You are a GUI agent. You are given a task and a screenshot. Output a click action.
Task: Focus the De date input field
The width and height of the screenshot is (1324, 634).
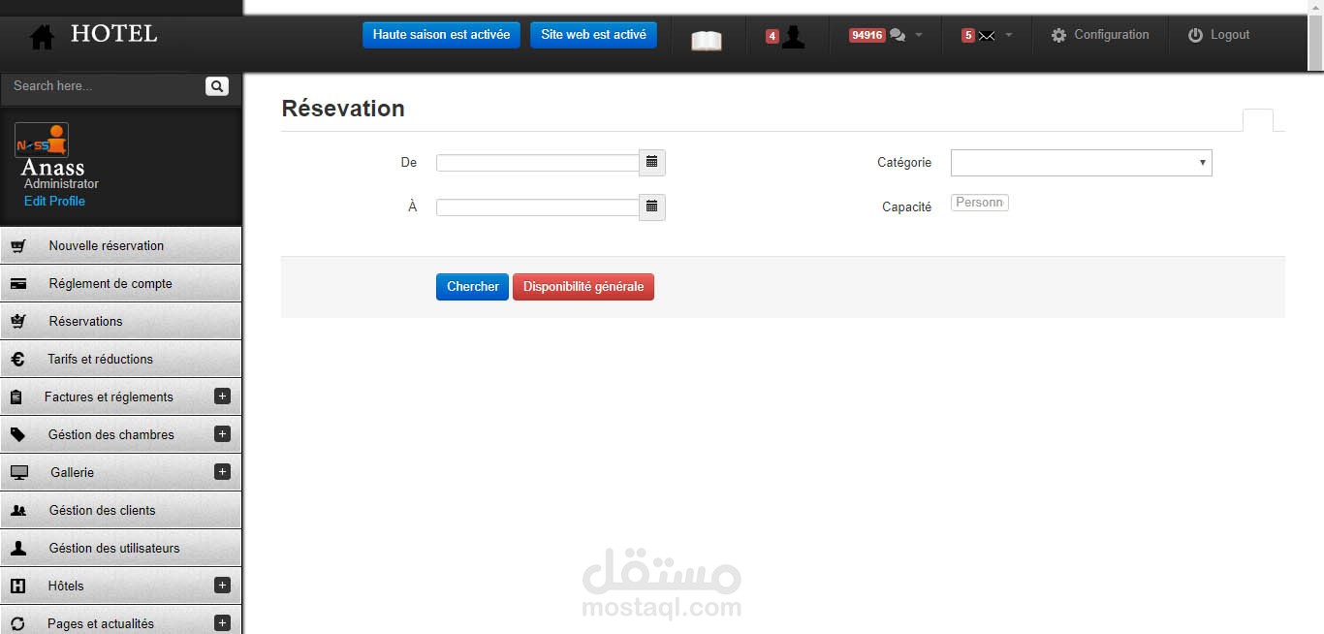click(538, 163)
